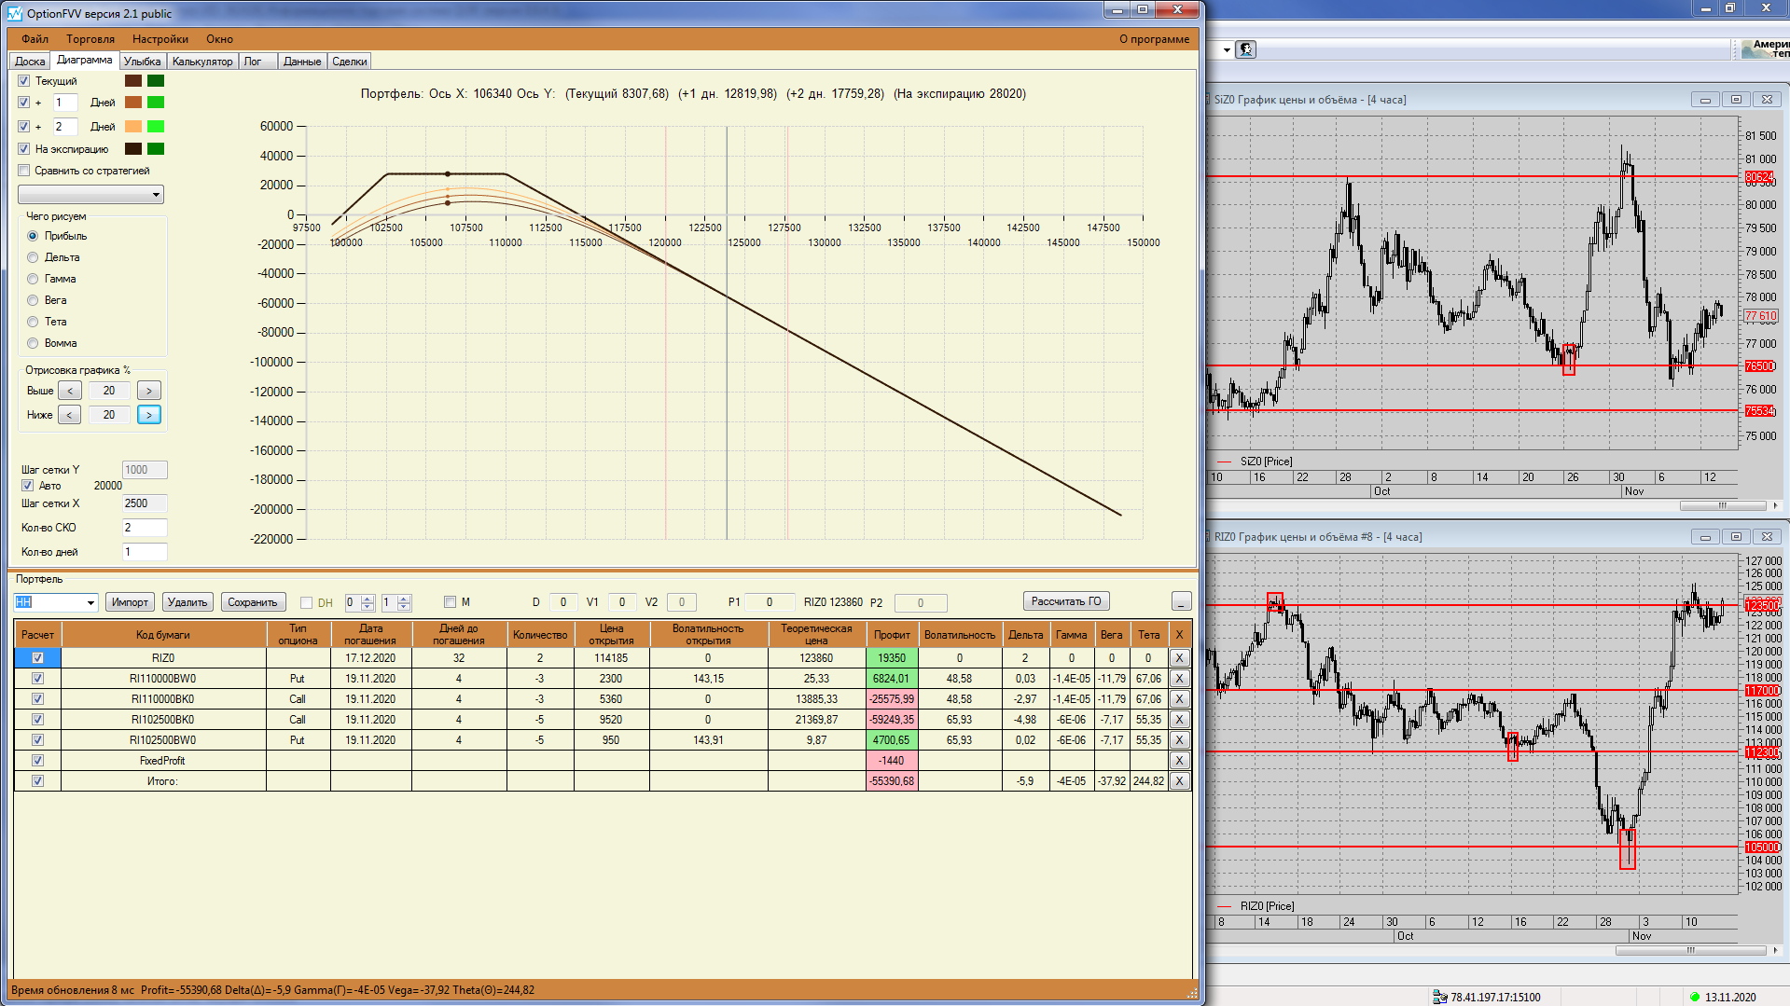
Task: Toggle the +1 Дней curve checkbox
Action: pos(24,103)
